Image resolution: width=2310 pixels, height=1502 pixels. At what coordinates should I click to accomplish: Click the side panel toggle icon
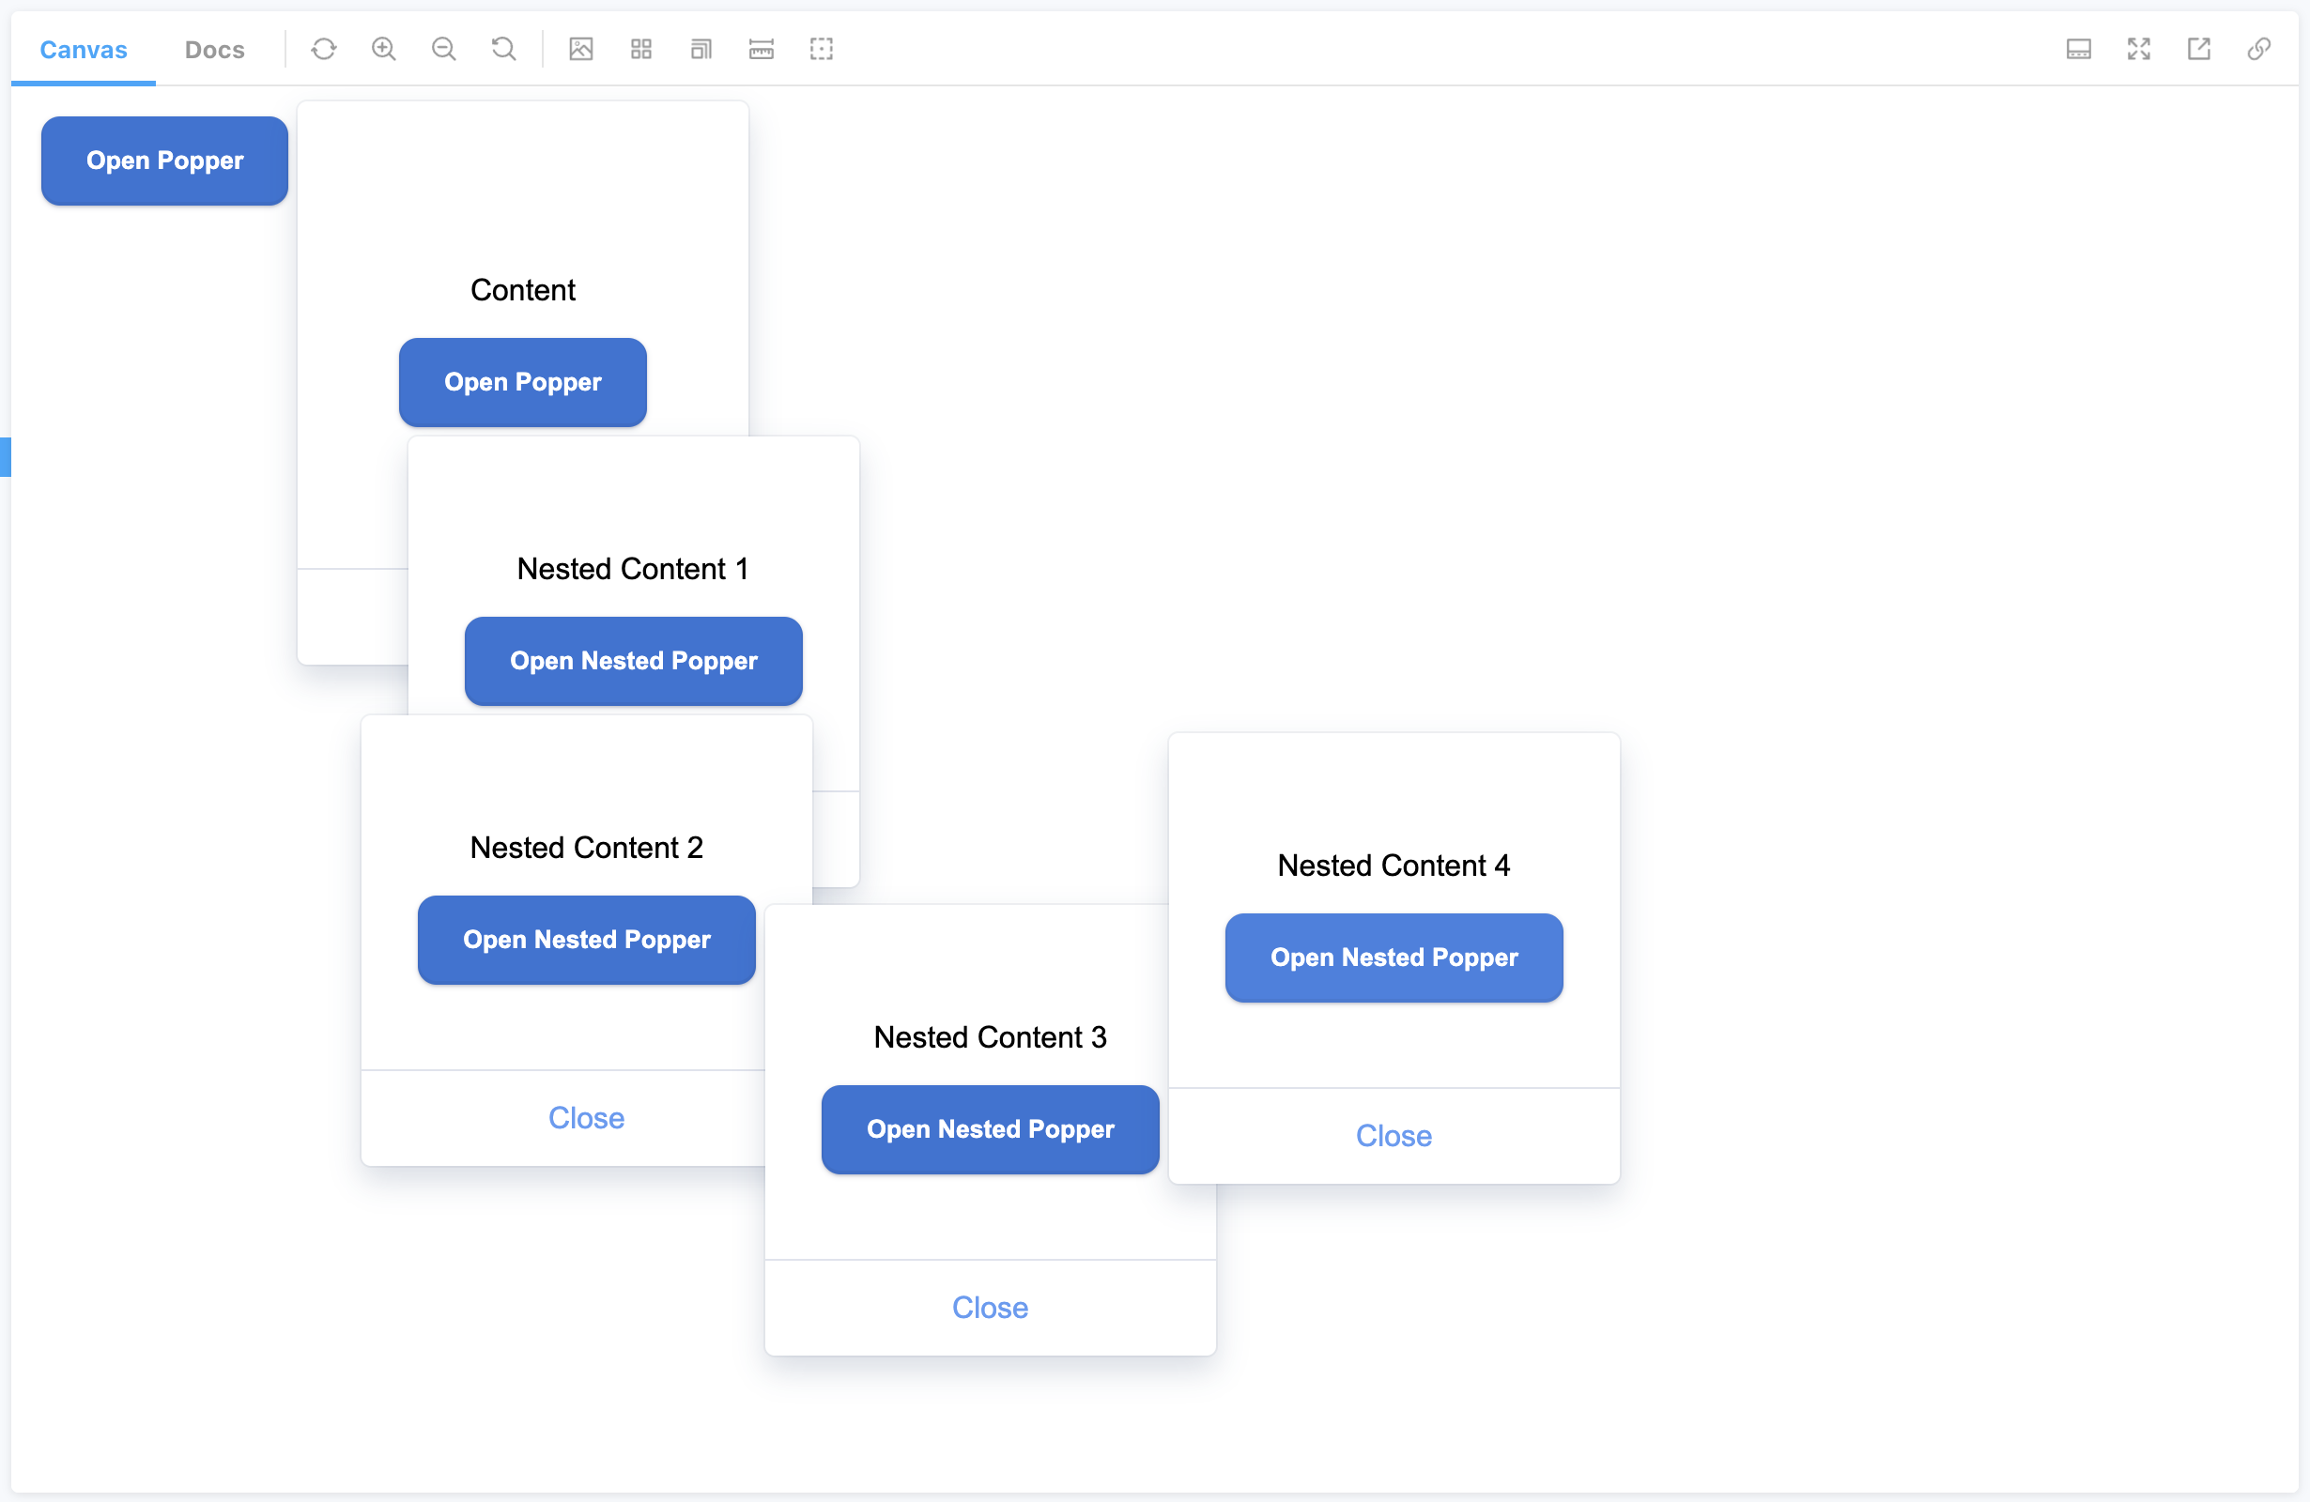point(2078,47)
